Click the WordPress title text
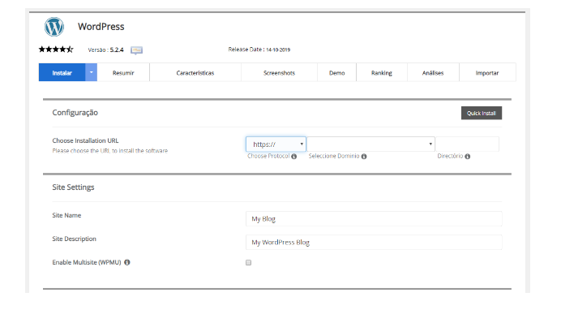 pos(101,27)
